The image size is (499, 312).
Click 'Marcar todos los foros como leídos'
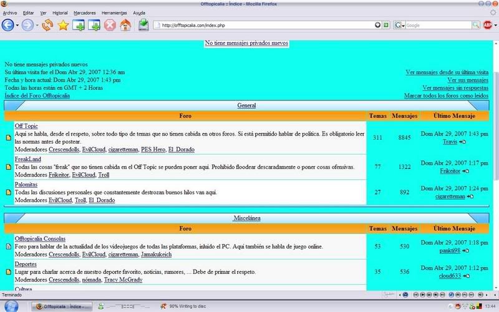(x=446, y=95)
